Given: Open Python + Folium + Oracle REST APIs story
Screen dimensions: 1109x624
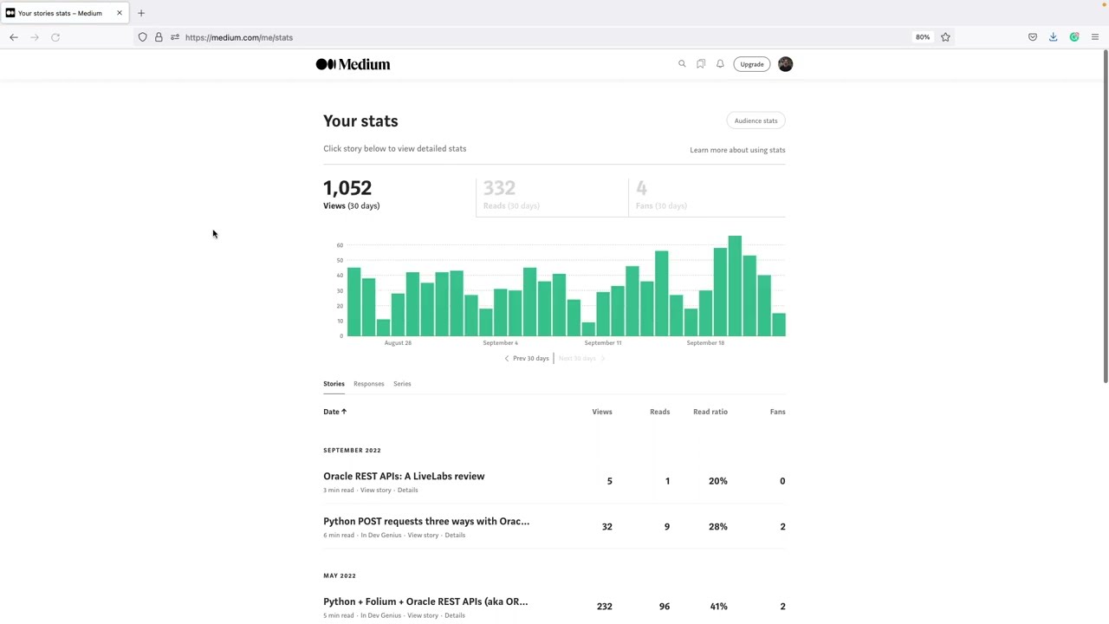Looking at the screenshot, I should [425, 601].
